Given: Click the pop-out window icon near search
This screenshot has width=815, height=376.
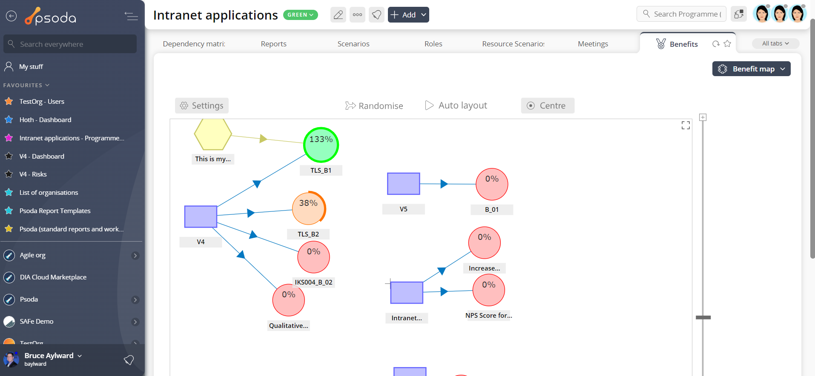Looking at the screenshot, I should click(739, 14).
